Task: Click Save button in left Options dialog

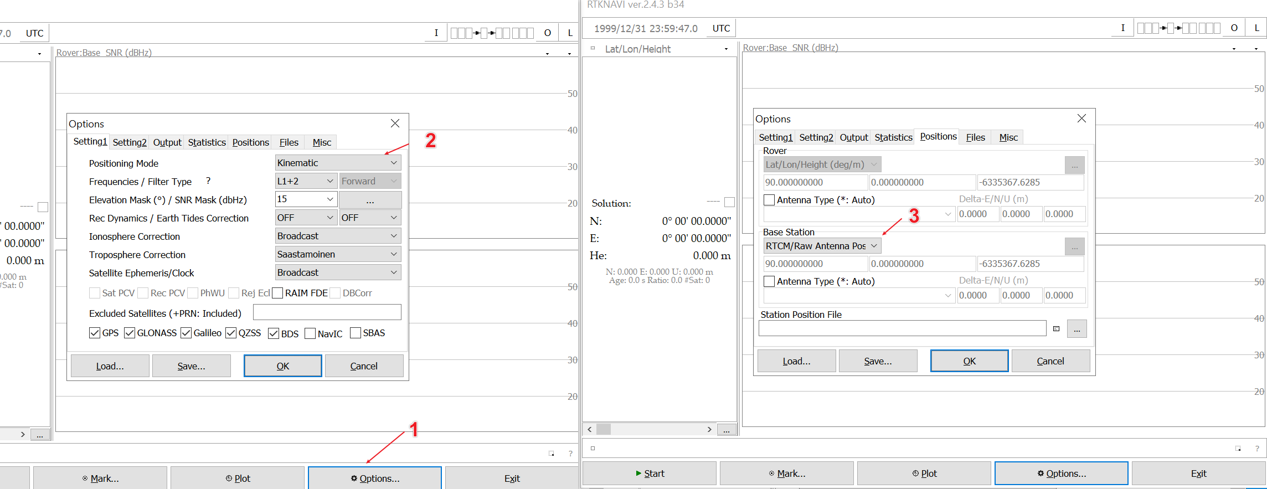Action: [x=192, y=366]
